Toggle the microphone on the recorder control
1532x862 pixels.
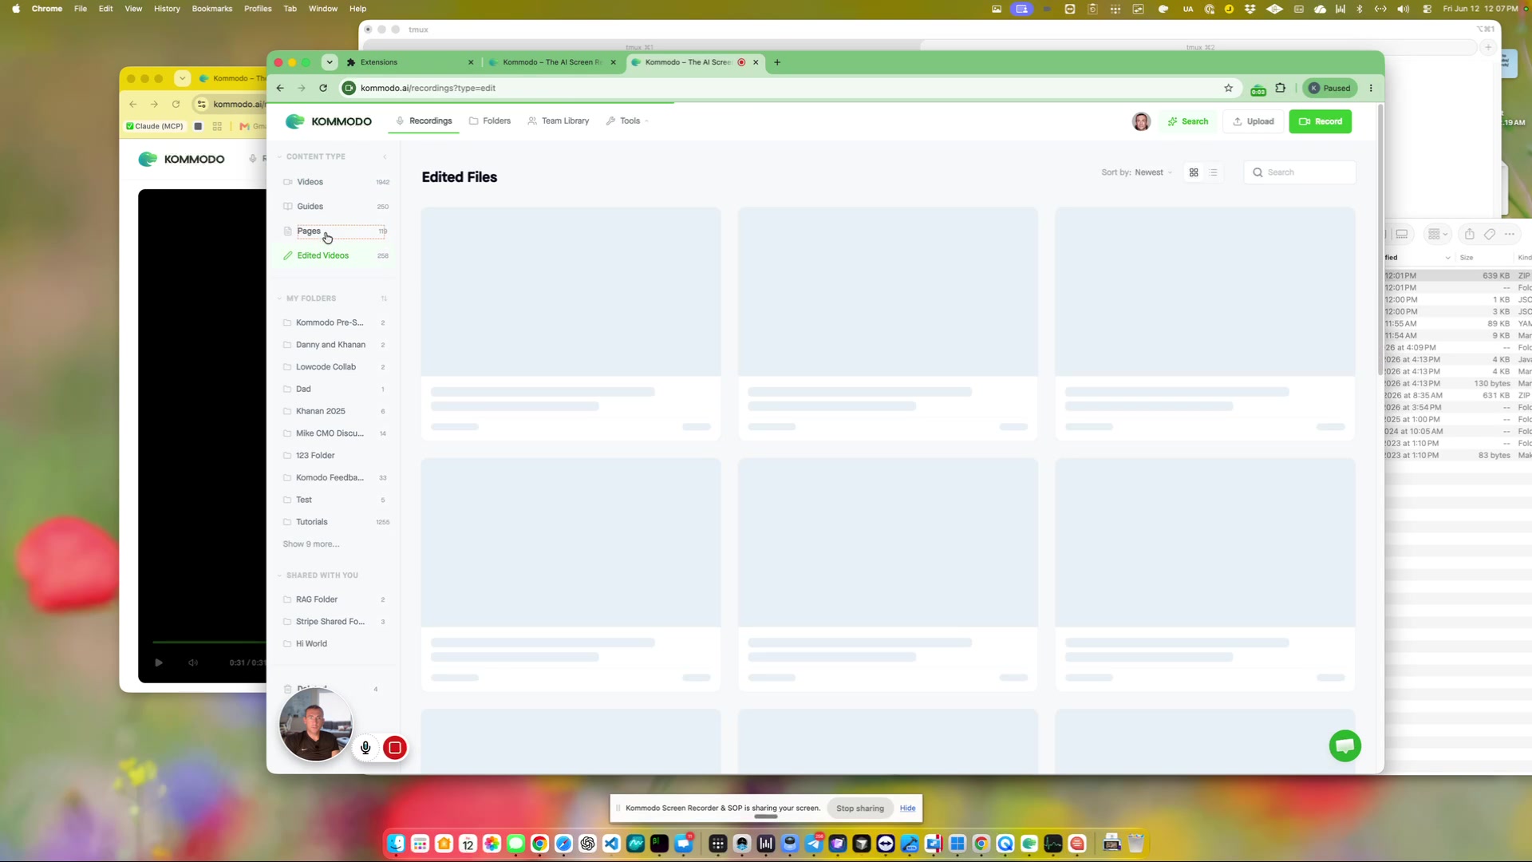[x=365, y=748]
